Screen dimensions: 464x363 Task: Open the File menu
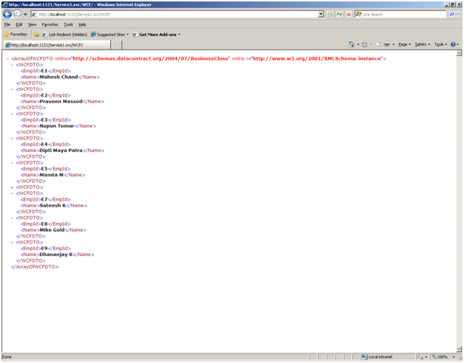pos(7,24)
